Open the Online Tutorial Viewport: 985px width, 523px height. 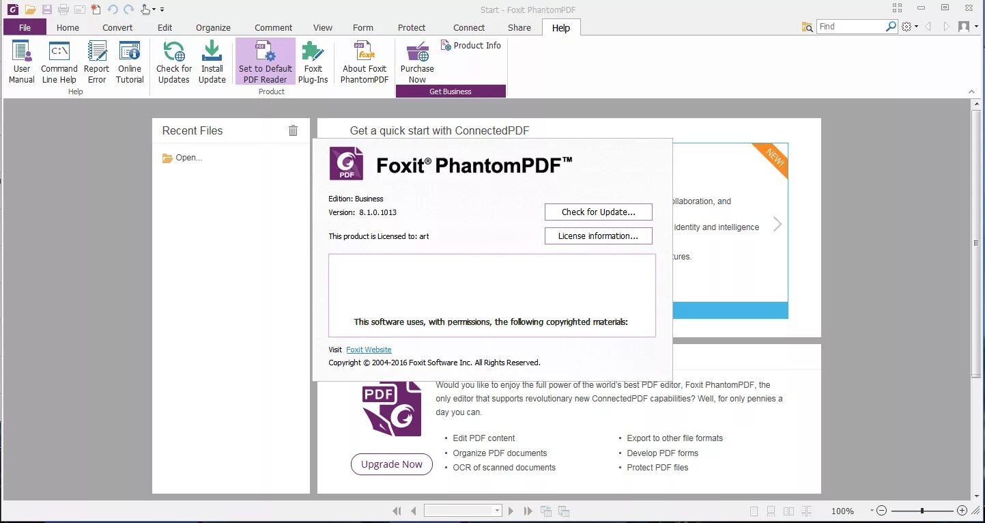[130, 62]
